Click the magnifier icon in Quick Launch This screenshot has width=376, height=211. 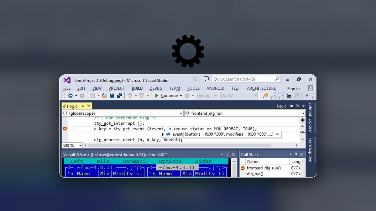pyautogui.click(x=277, y=79)
